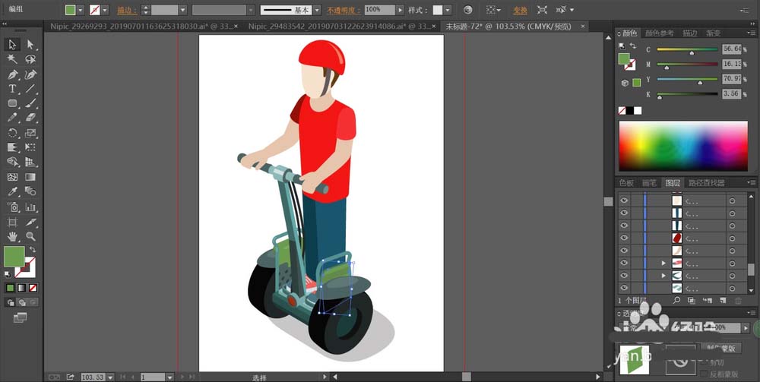This screenshot has width=760, height=382.
Task: Toggle eye of red shape sublayer
Action: [624, 238]
